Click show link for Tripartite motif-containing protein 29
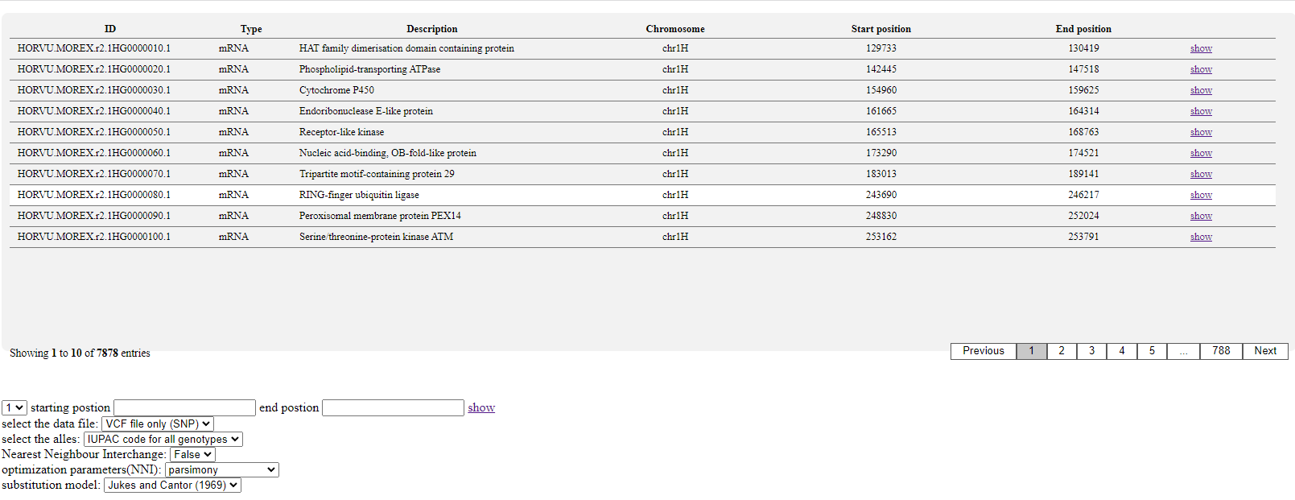 click(x=1201, y=174)
